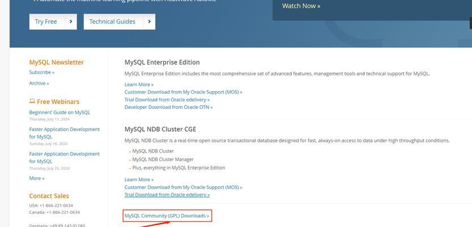
Task: Open the Technical Guides button
Action: coord(120,22)
